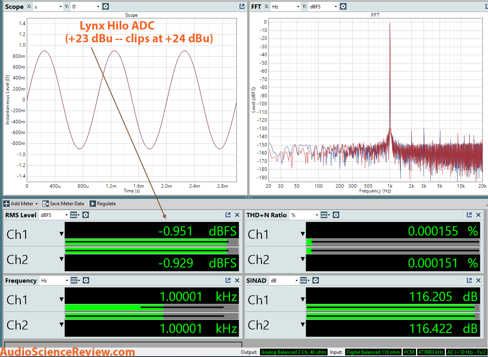This screenshot has width=488, height=357.
Task: Expand Ch1 arrow in Frequency meter
Action: [x=62, y=299]
